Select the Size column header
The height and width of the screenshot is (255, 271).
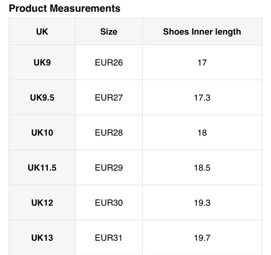(x=109, y=31)
